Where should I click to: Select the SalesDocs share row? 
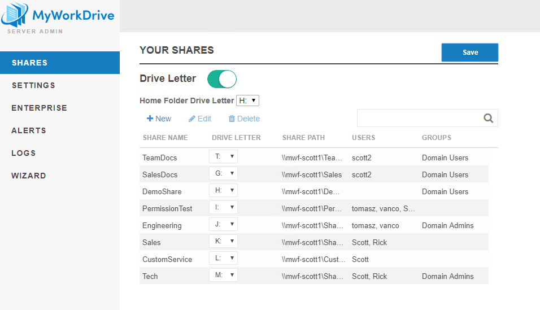coord(160,174)
